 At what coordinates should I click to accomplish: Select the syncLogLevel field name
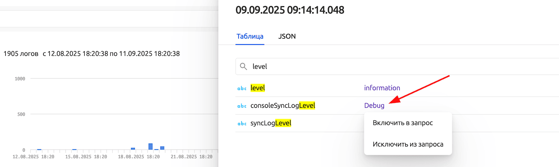tap(270, 123)
